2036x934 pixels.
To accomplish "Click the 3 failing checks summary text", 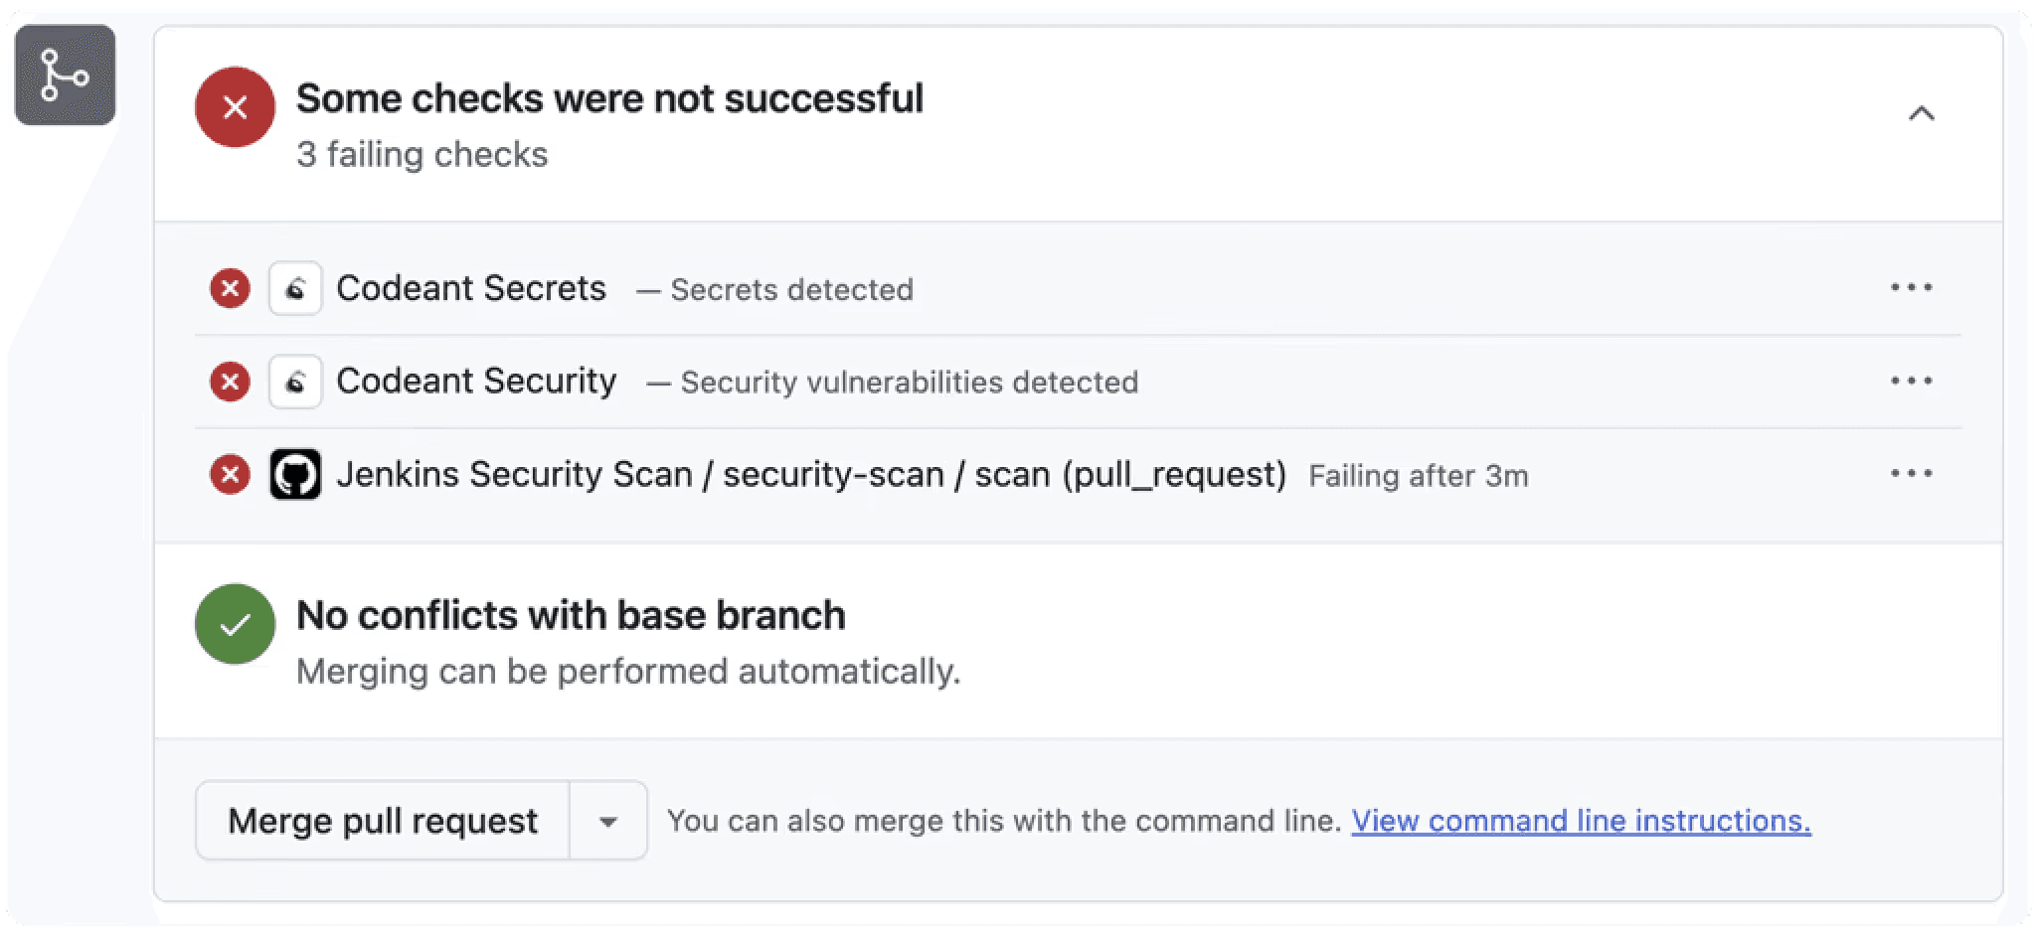I will pos(422,153).
